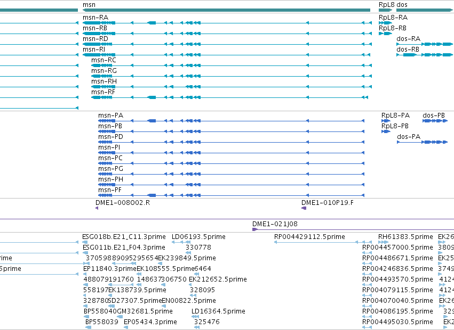Select EST RP004486671.5prime

click(x=397, y=258)
